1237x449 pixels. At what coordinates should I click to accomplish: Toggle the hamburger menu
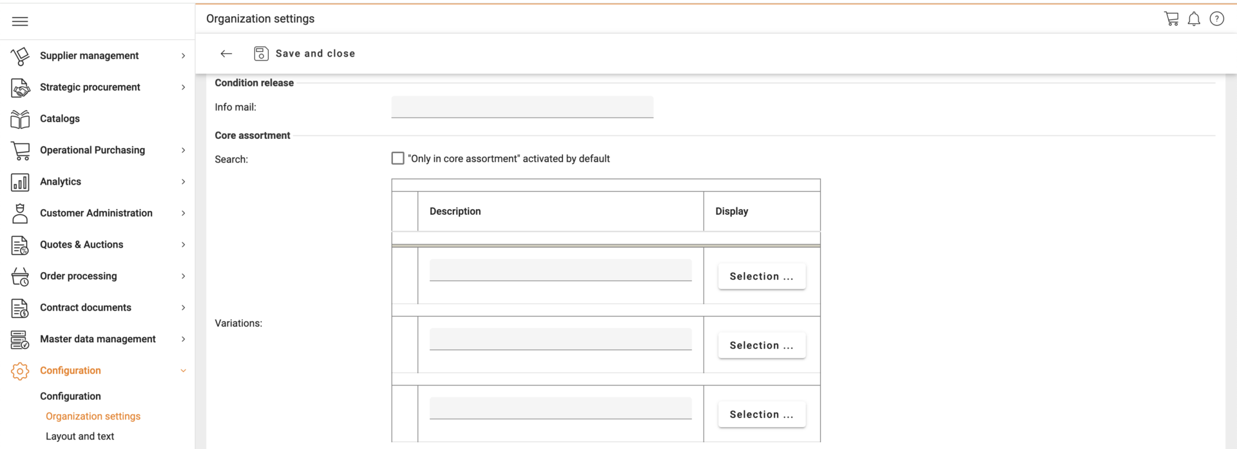click(x=20, y=21)
